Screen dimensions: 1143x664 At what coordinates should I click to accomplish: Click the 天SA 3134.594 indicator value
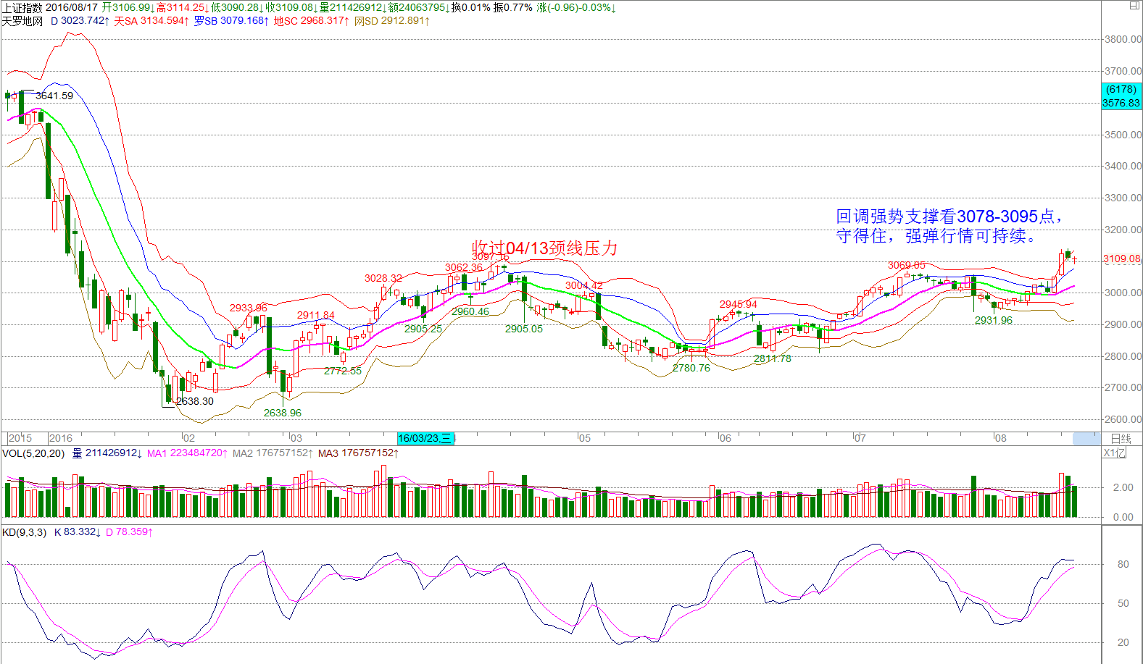[151, 21]
